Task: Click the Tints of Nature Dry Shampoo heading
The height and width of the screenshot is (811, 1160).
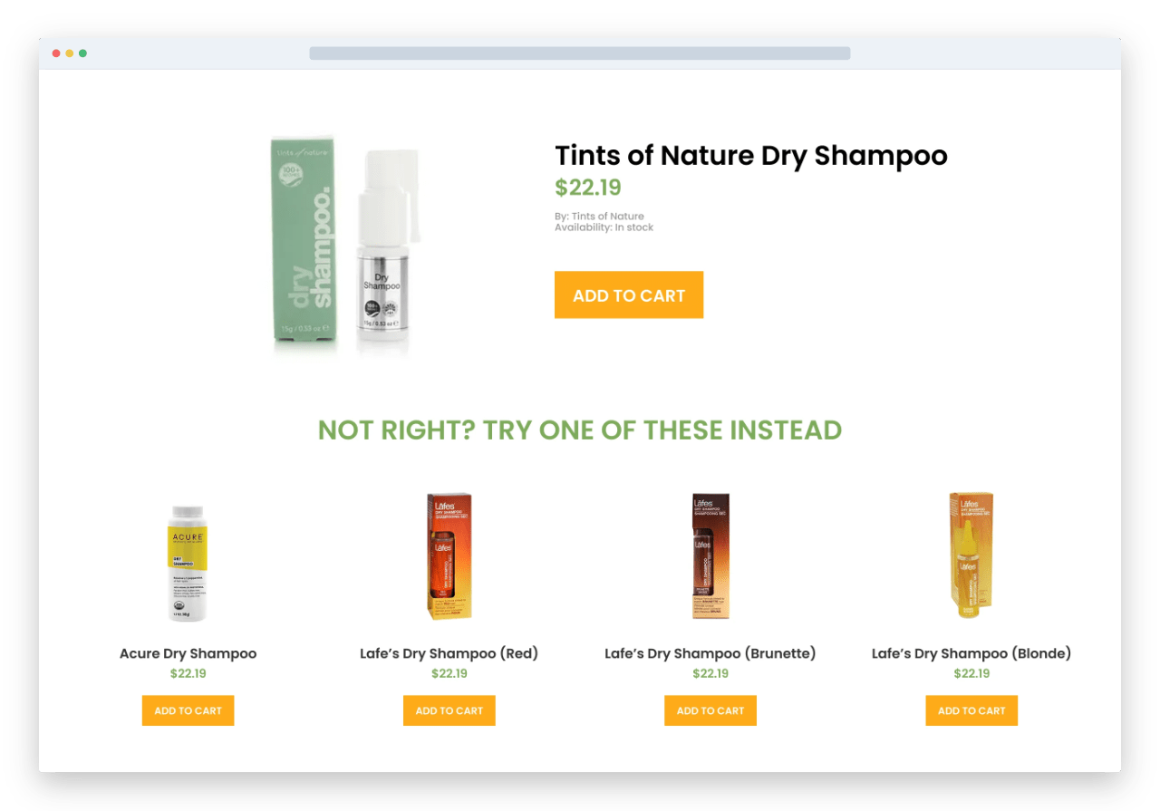Action: (751, 156)
